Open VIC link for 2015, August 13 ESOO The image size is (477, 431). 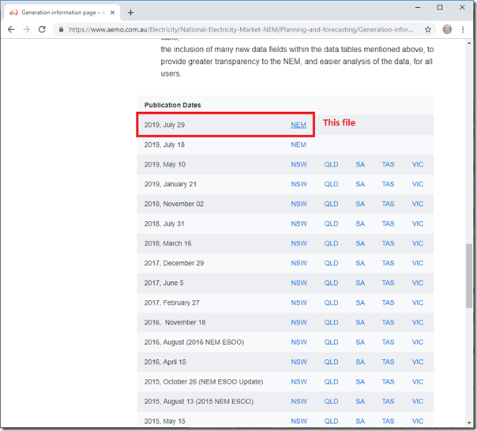tap(418, 402)
